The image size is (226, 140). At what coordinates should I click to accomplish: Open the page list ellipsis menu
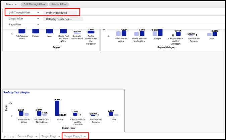12,137
